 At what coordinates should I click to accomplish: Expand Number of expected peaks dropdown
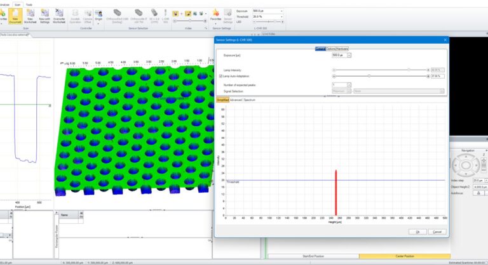click(x=349, y=84)
